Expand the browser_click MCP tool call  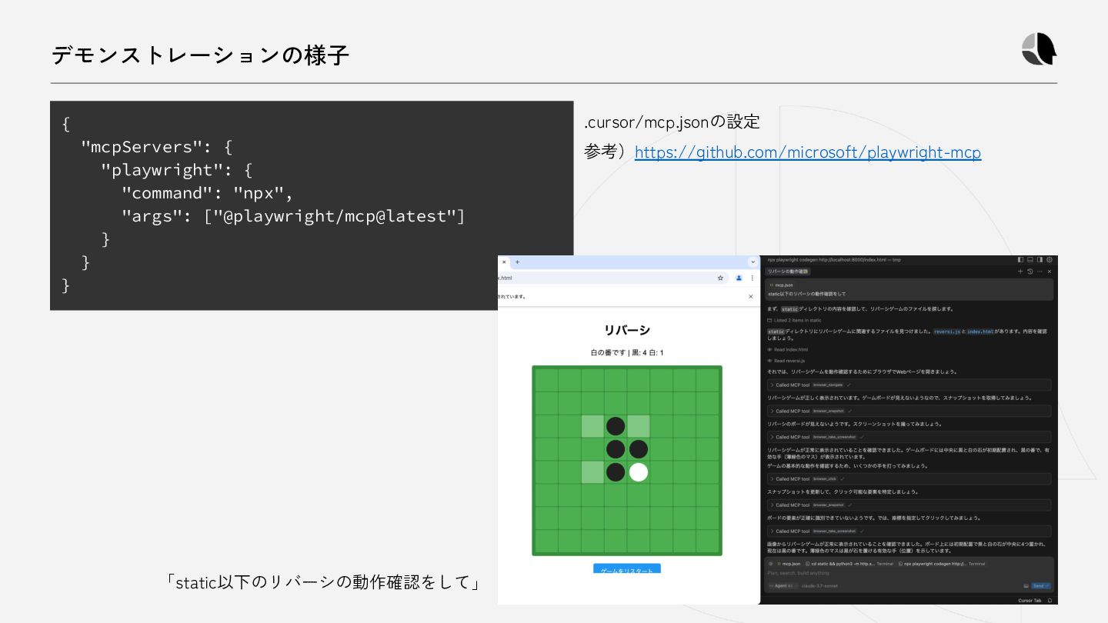[909, 478]
